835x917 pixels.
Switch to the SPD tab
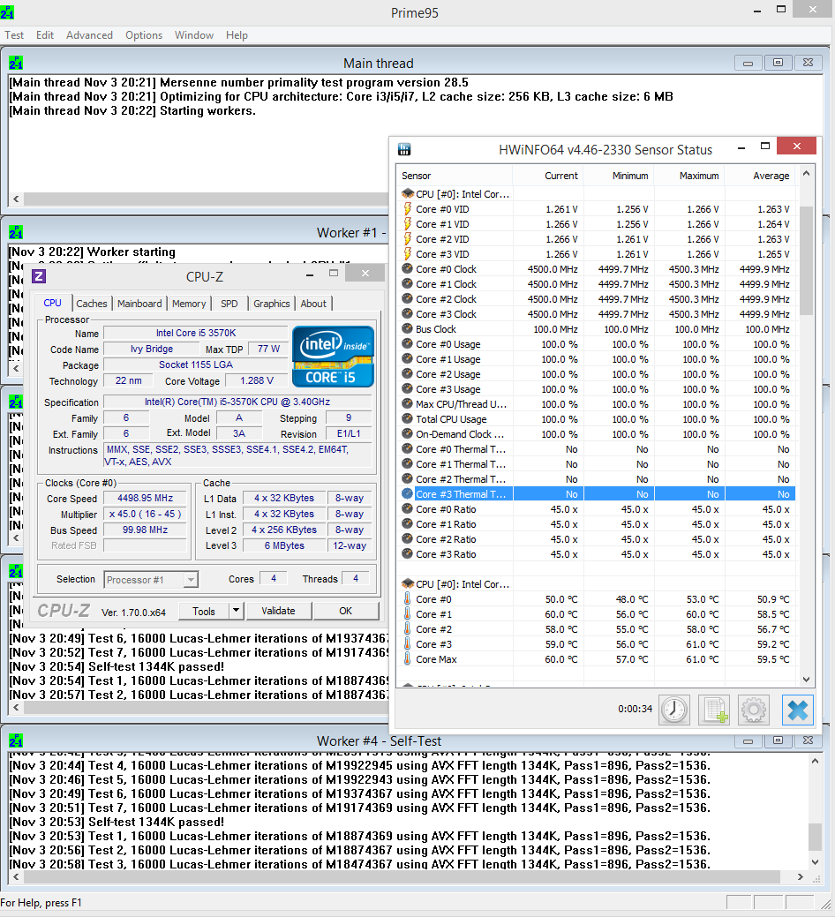[x=229, y=304]
